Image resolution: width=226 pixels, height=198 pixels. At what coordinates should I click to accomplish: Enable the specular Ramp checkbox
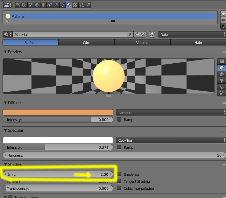click(x=119, y=147)
